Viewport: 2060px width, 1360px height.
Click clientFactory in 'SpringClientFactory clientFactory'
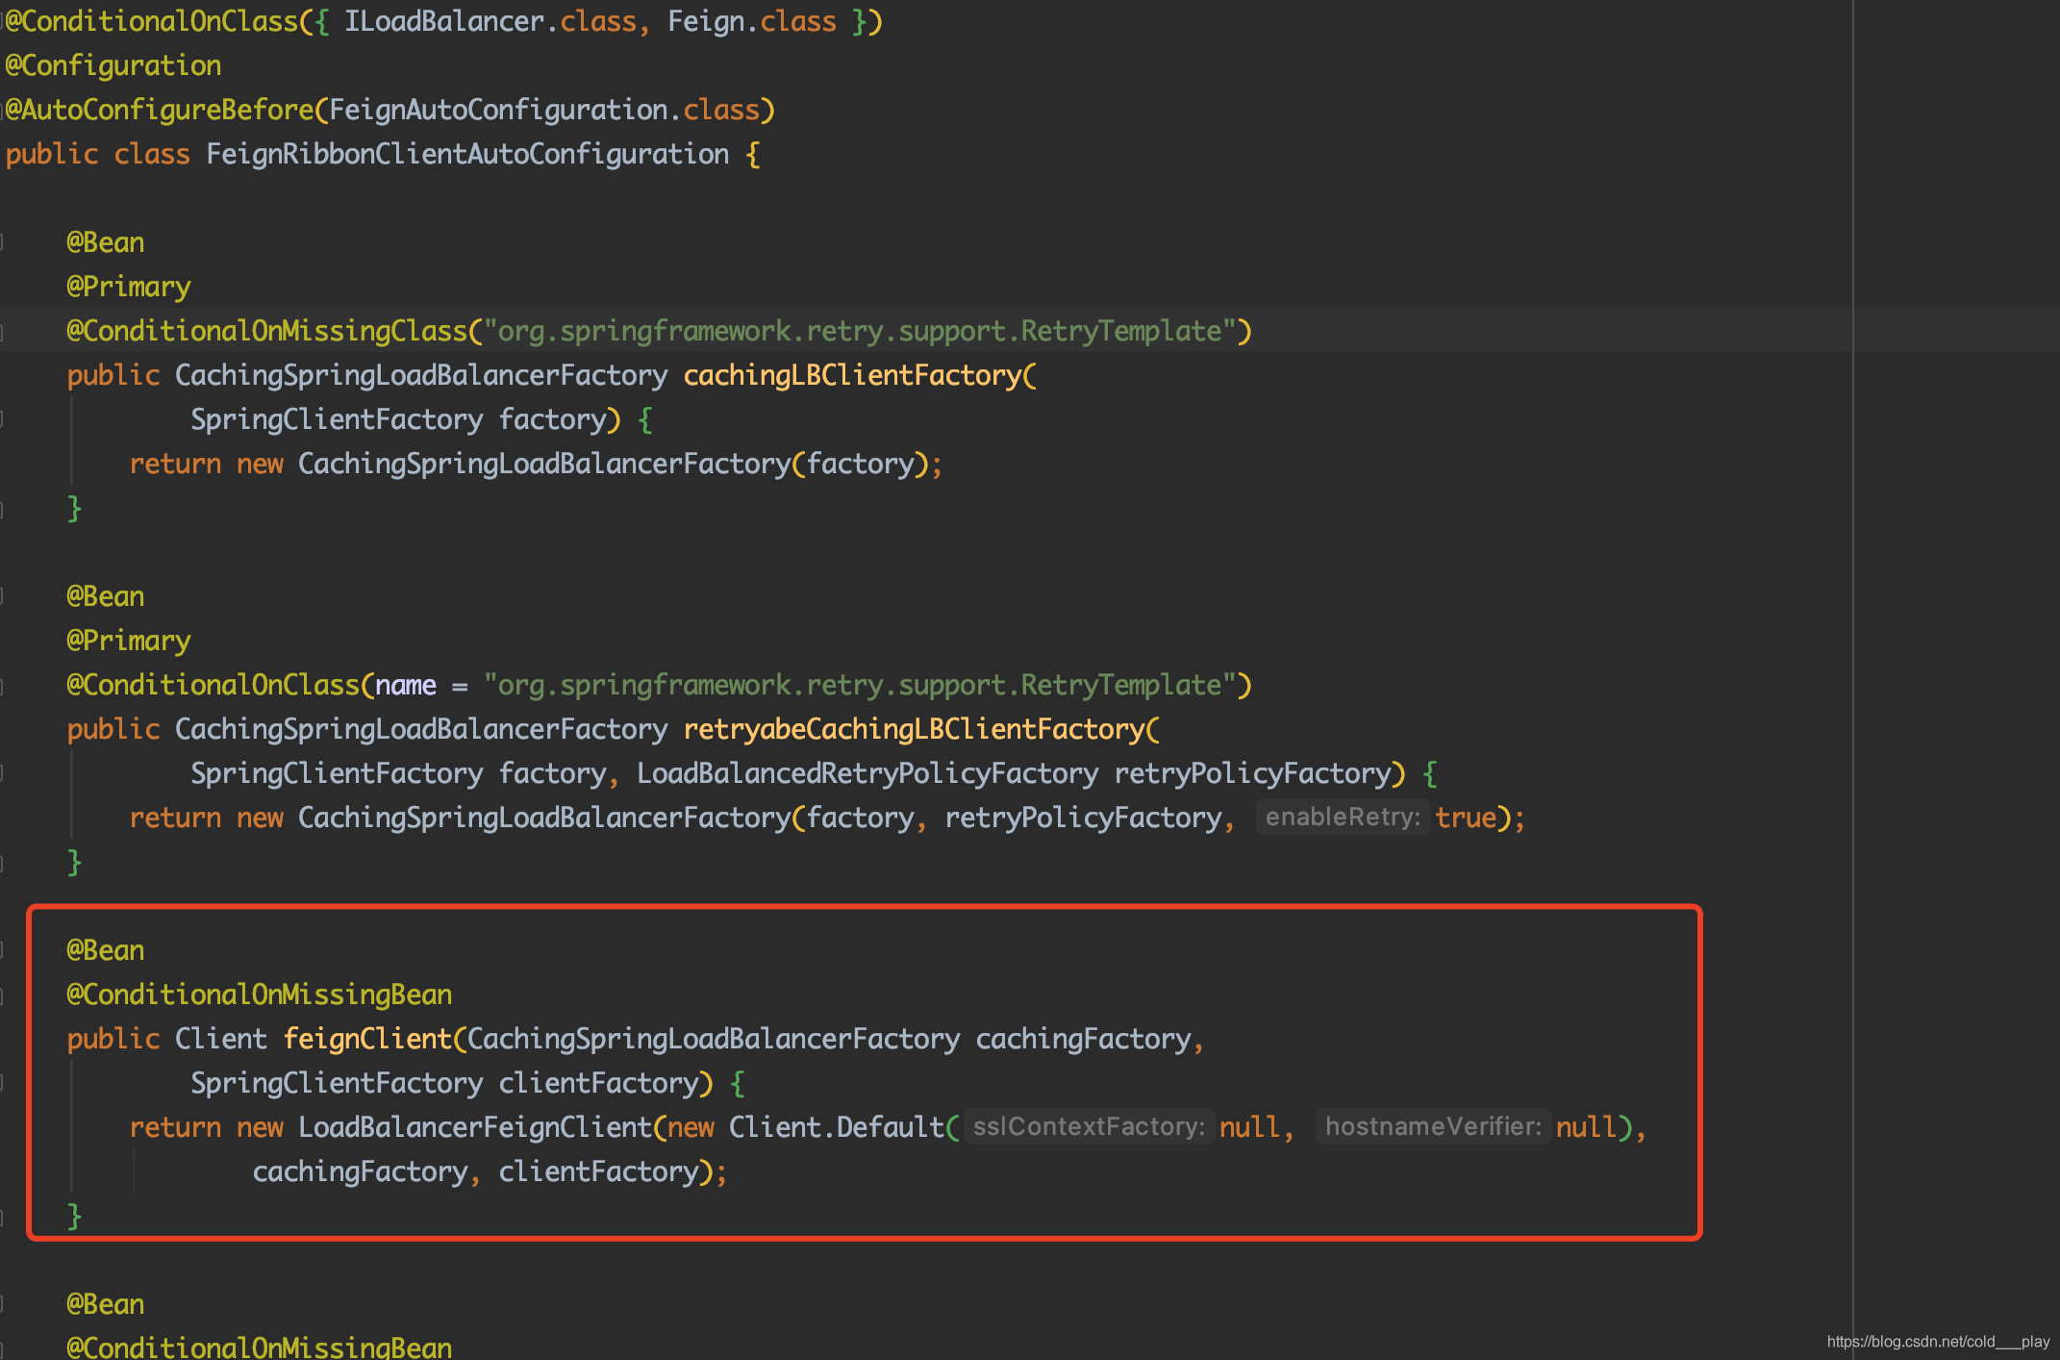[x=598, y=1083]
